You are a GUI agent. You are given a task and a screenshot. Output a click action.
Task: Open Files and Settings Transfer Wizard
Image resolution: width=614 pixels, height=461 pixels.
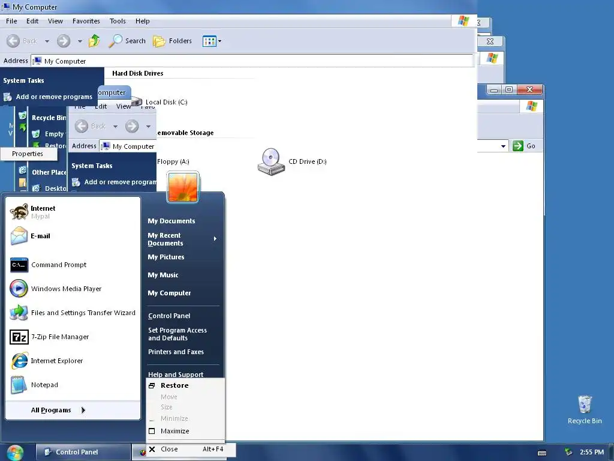pos(73,313)
